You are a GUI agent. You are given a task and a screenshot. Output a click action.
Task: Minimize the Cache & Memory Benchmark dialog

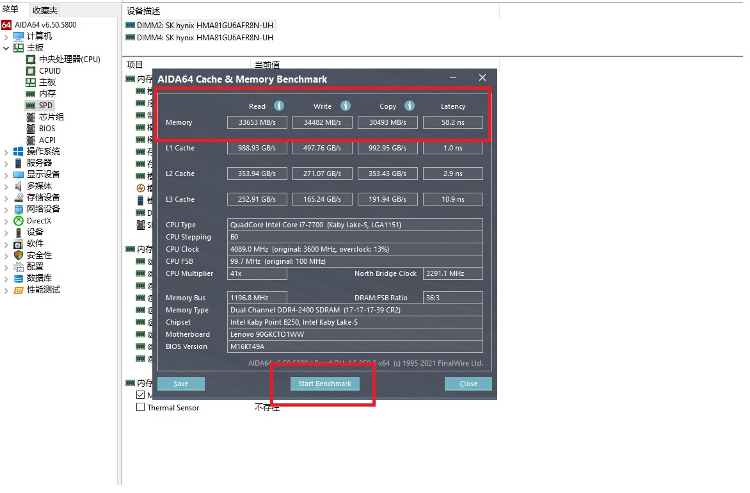453,77
